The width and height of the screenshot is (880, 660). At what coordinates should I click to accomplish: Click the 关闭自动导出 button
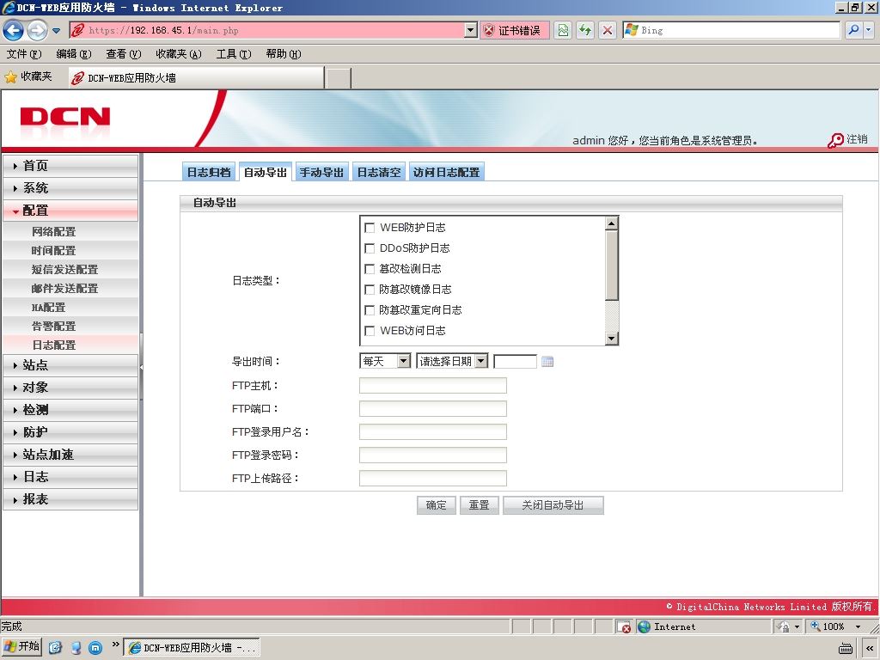[x=553, y=505]
